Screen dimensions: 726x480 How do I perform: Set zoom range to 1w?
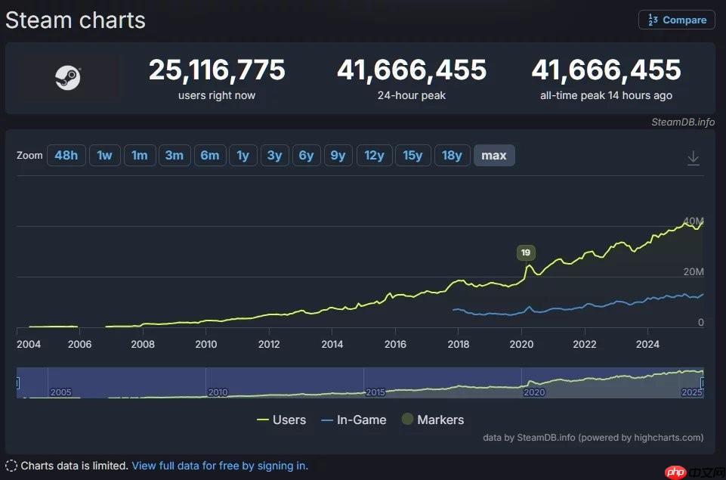pos(104,156)
